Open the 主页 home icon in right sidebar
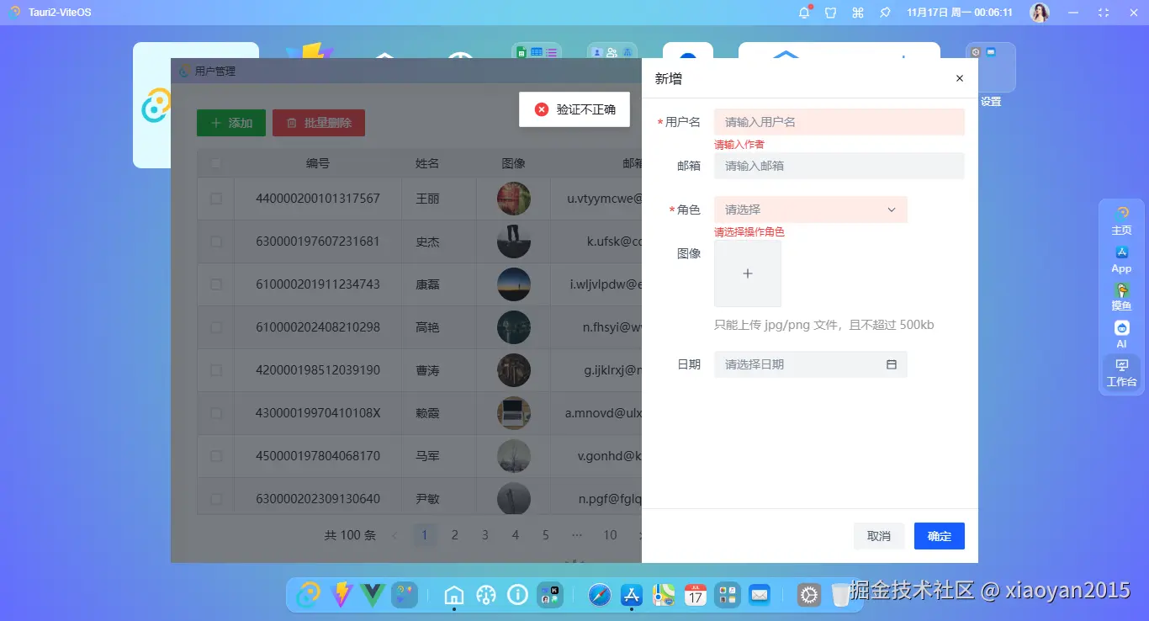The width and height of the screenshot is (1149, 621). click(1121, 219)
